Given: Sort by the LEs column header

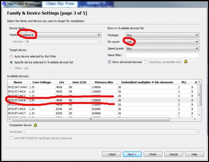Looking at the screenshot, I should coord(62,82).
